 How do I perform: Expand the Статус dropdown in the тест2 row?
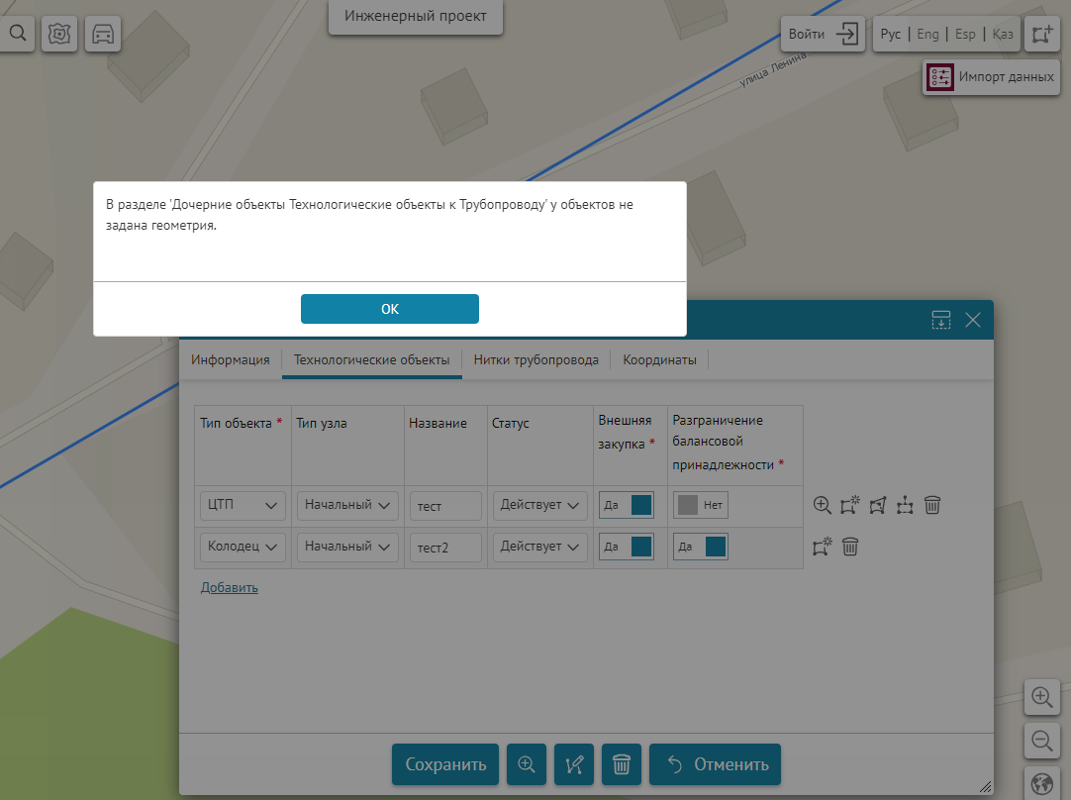540,547
